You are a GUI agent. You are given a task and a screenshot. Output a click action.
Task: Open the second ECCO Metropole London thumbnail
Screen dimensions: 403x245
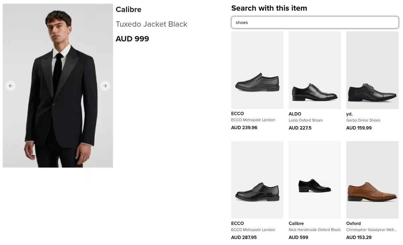[257, 180]
